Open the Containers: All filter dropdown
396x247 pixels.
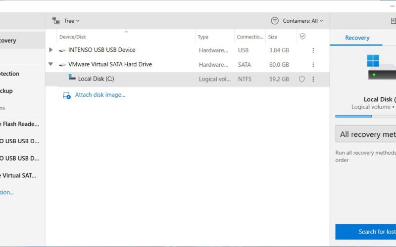click(x=302, y=21)
